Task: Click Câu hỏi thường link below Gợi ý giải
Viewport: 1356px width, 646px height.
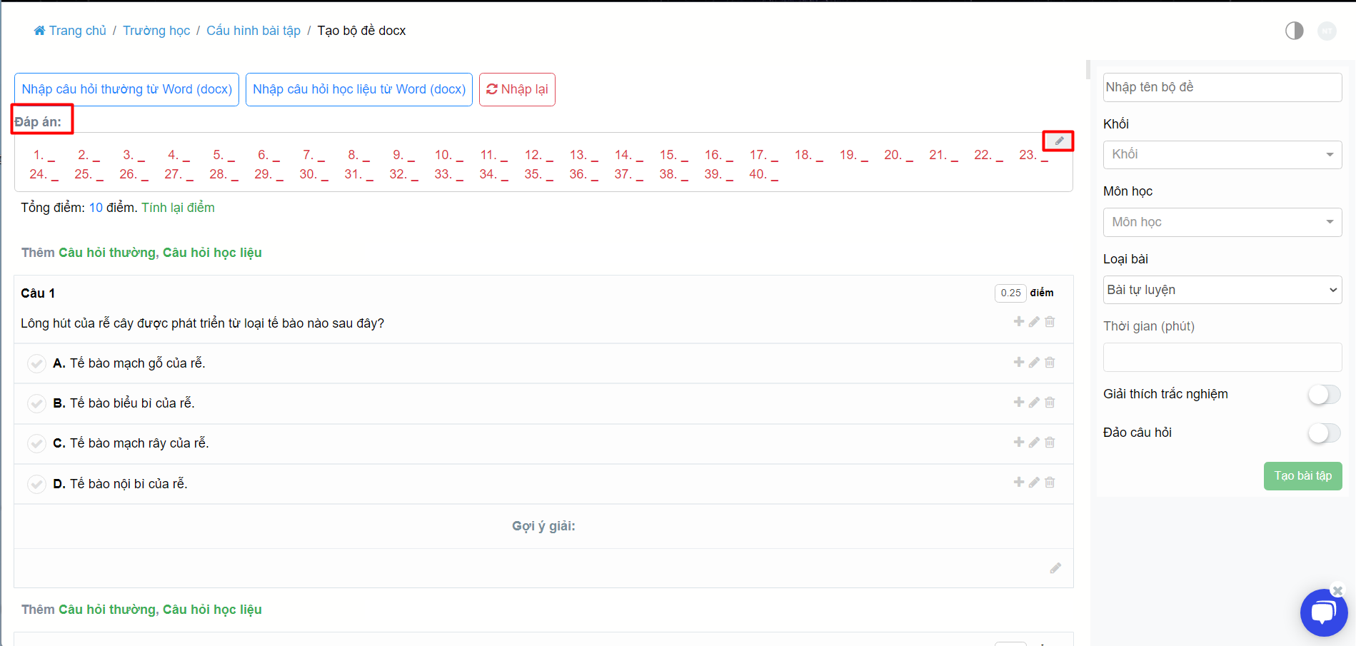Action: click(x=107, y=610)
